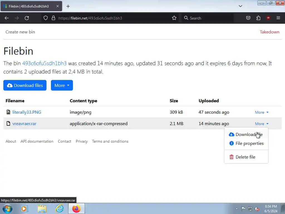Select File properties in the dropdown menu

246,144
